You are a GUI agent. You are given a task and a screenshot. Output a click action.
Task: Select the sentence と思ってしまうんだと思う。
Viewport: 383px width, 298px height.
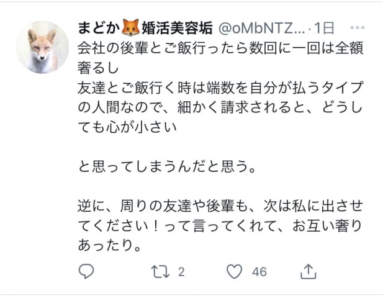(x=167, y=166)
